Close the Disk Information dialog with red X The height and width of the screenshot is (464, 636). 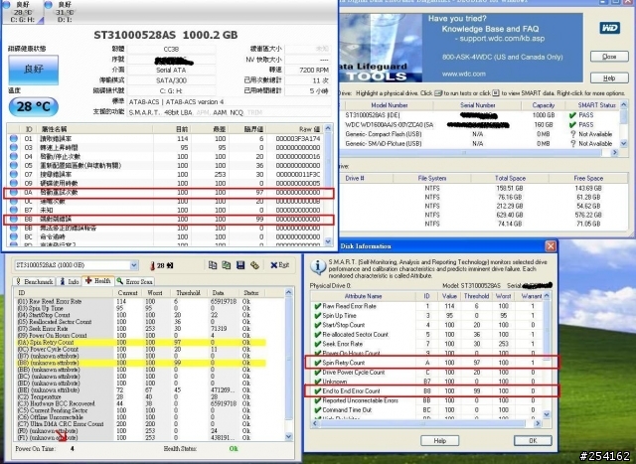pyautogui.click(x=551, y=246)
